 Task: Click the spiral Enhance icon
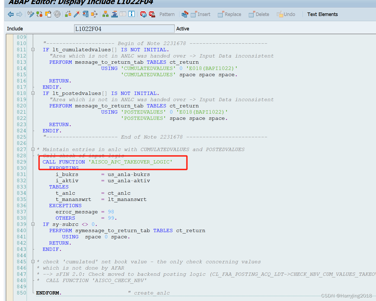coord(57,14)
